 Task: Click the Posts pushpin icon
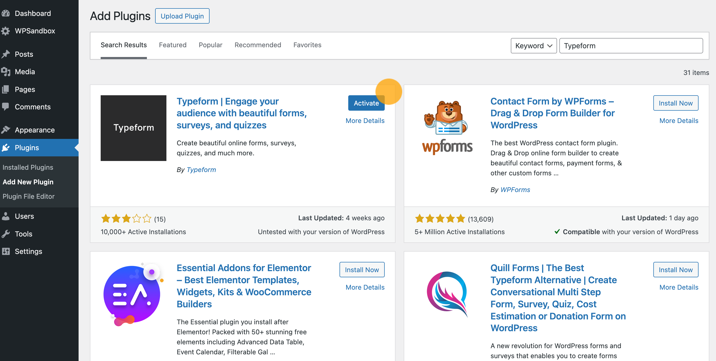(x=6, y=54)
